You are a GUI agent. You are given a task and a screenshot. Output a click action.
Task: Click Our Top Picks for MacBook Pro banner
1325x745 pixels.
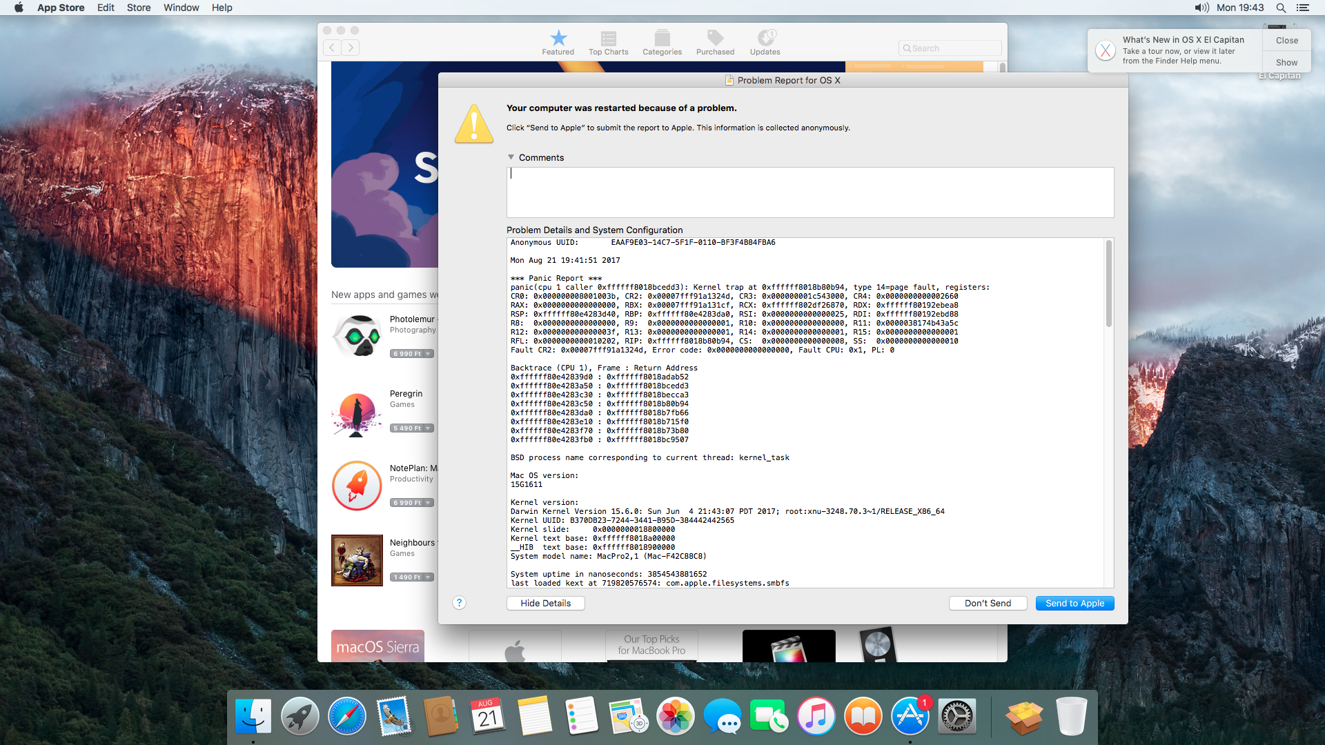coord(651,646)
